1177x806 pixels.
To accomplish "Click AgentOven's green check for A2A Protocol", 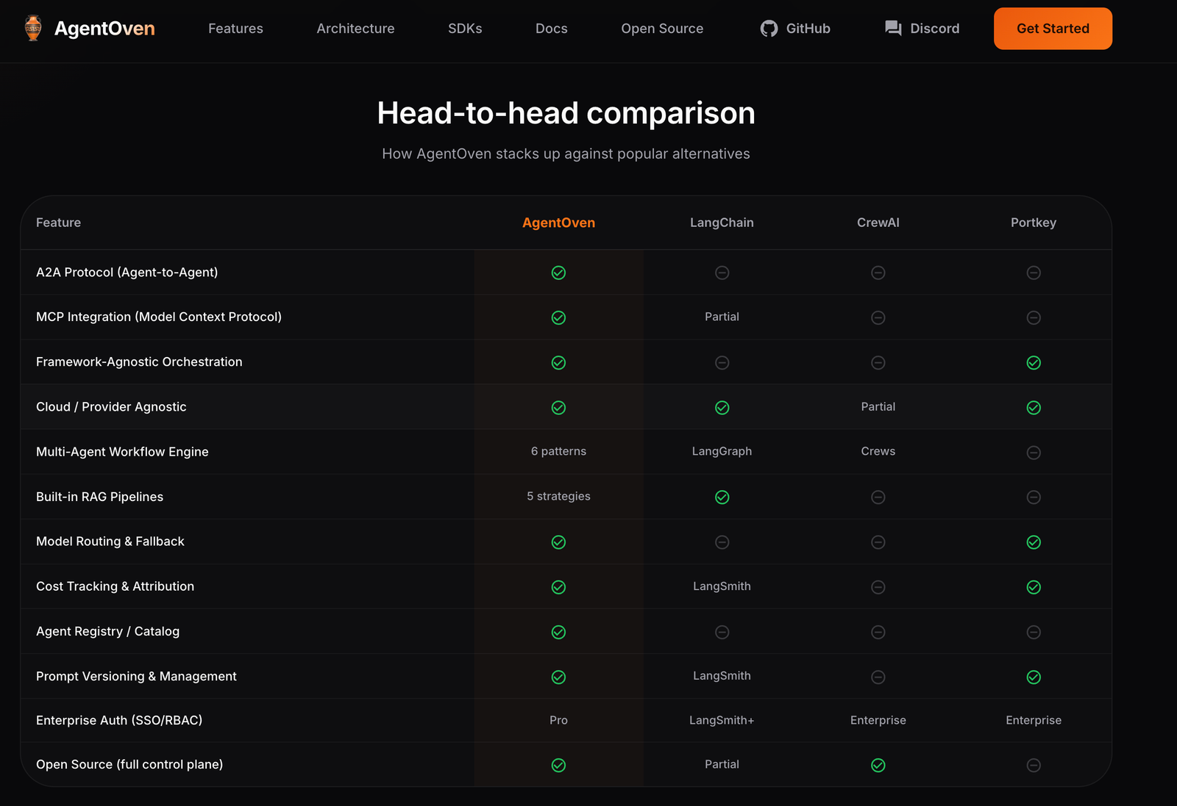I will click(558, 273).
